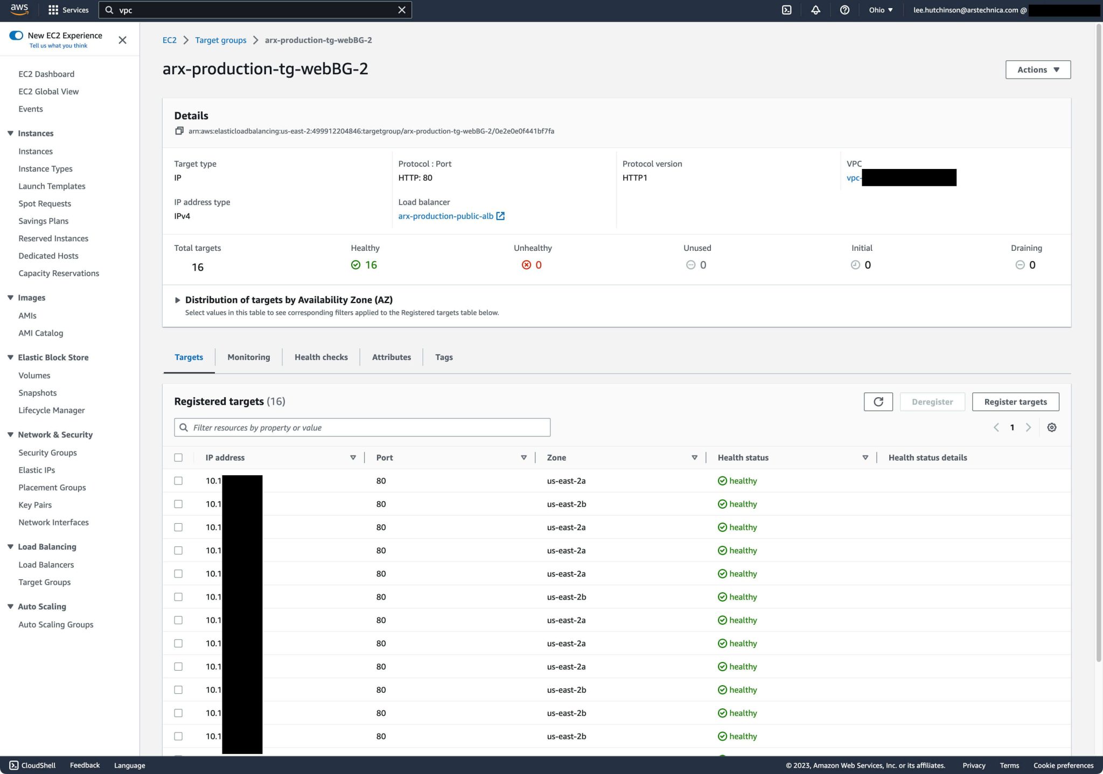Screen dimensions: 1103x774
Task: Open the notifications bell
Action: pos(815,10)
